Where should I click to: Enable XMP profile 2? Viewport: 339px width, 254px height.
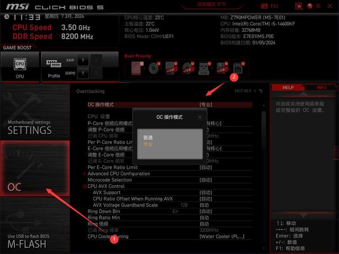coord(96,60)
